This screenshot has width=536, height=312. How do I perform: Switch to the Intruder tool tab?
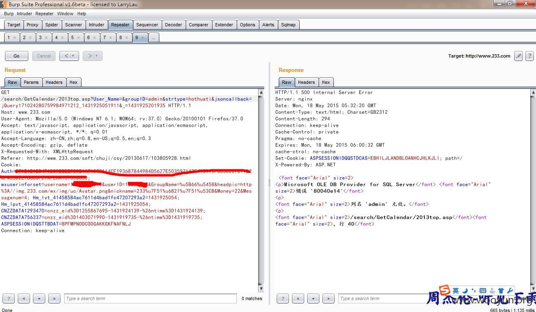pos(97,25)
